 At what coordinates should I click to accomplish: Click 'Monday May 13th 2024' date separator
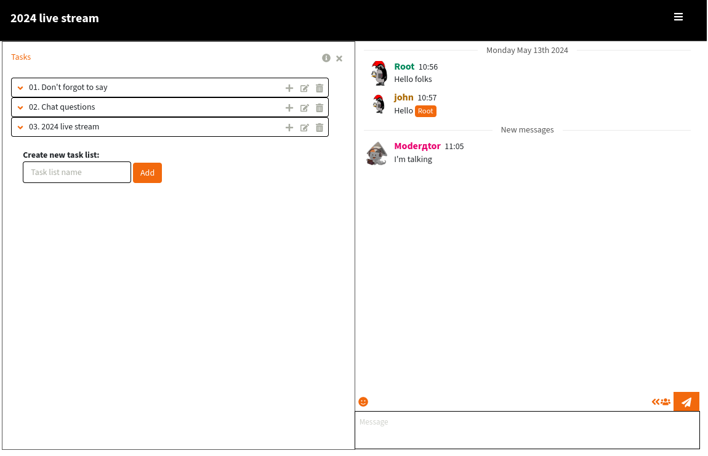[527, 50]
